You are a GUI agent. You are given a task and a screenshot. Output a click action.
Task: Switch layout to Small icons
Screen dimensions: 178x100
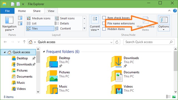click(x=65, y=18)
